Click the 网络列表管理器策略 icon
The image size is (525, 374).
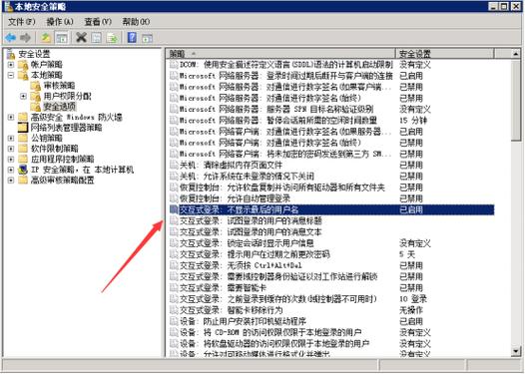point(23,128)
